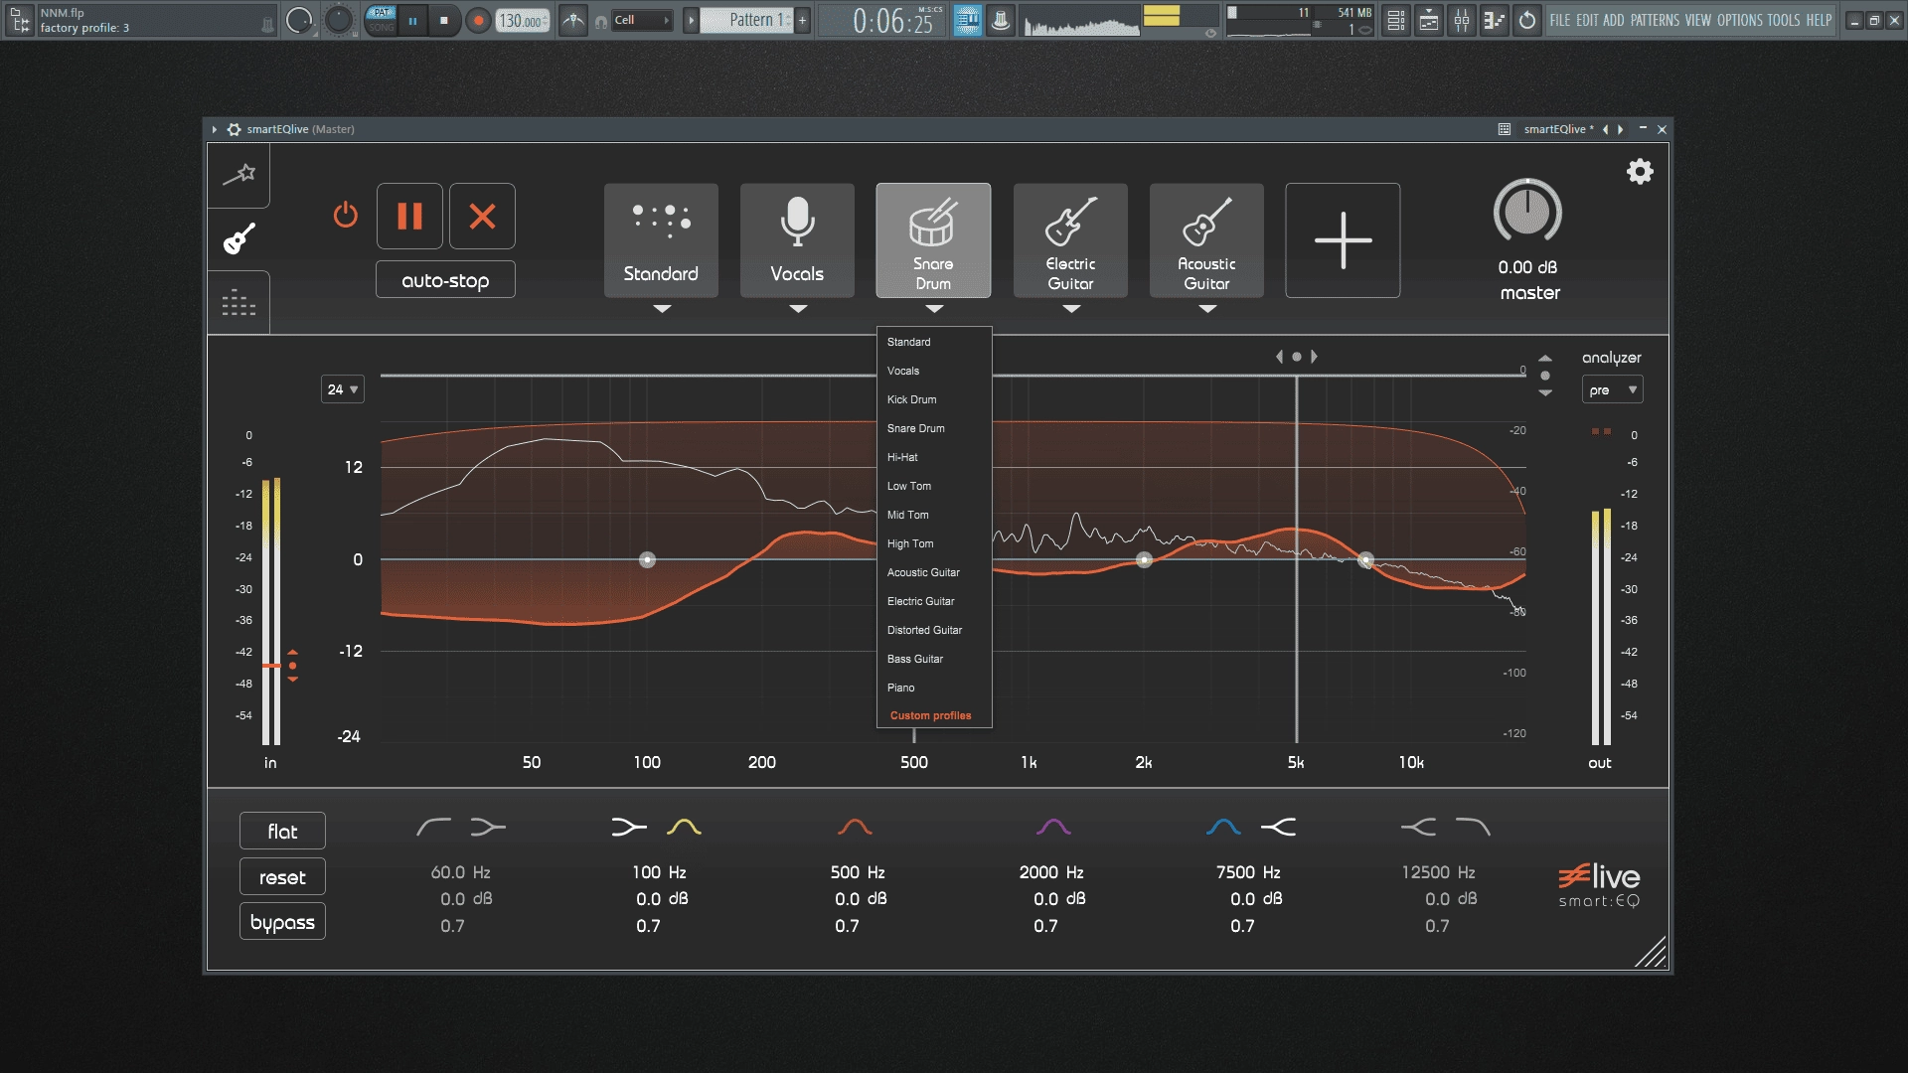Select low-cut filter for 60 Hz band
Screen dimensions: 1908x1073
pos(433,827)
